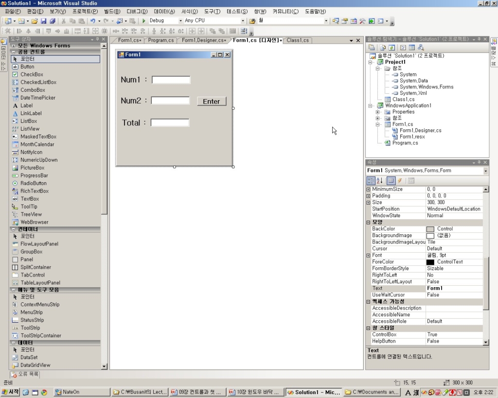The width and height of the screenshot is (498, 398).
Task: Select the WebBrowser control in toolbox
Action: (35, 222)
